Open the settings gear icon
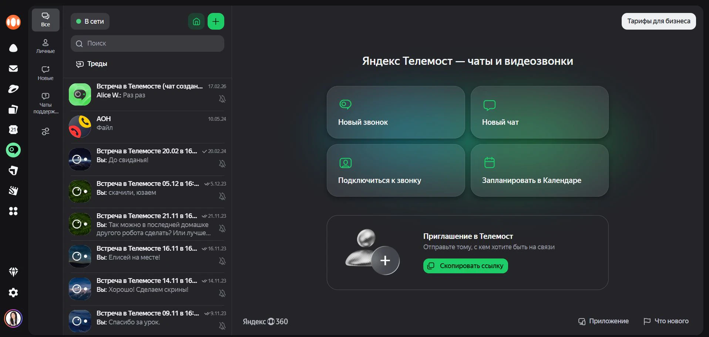709x337 pixels. click(x=13, y=293)
